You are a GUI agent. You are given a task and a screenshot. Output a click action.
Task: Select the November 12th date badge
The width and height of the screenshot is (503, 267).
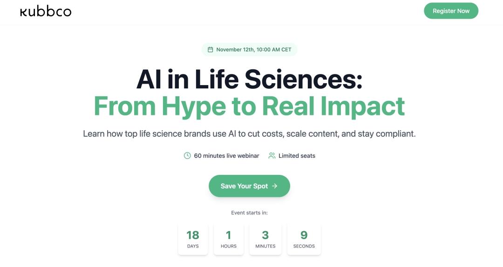[x=250, y=49]
